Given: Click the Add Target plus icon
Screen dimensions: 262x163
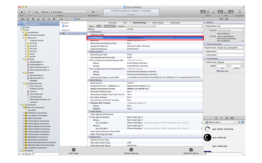Looking at the screenshot, I should (74, 150).
